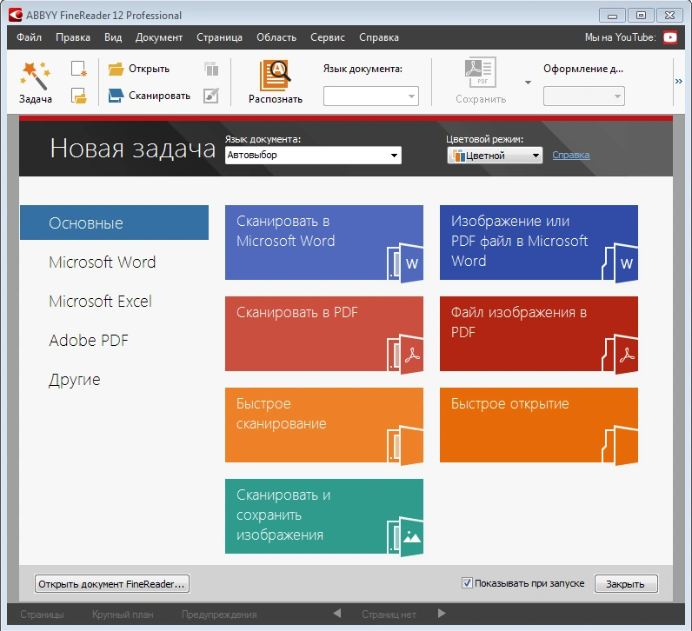
Task: Open the Страница menu
Action: pos(219,37)
